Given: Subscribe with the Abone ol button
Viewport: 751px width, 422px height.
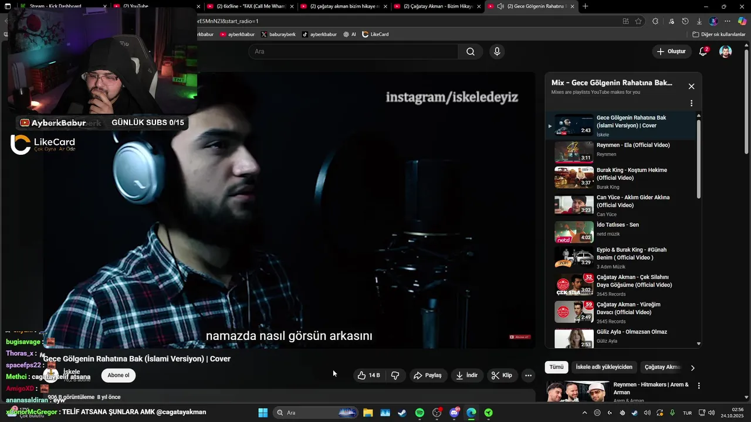Looking at the screenshot, I should pos(119,375).
